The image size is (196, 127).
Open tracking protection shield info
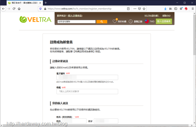(40, 9)
